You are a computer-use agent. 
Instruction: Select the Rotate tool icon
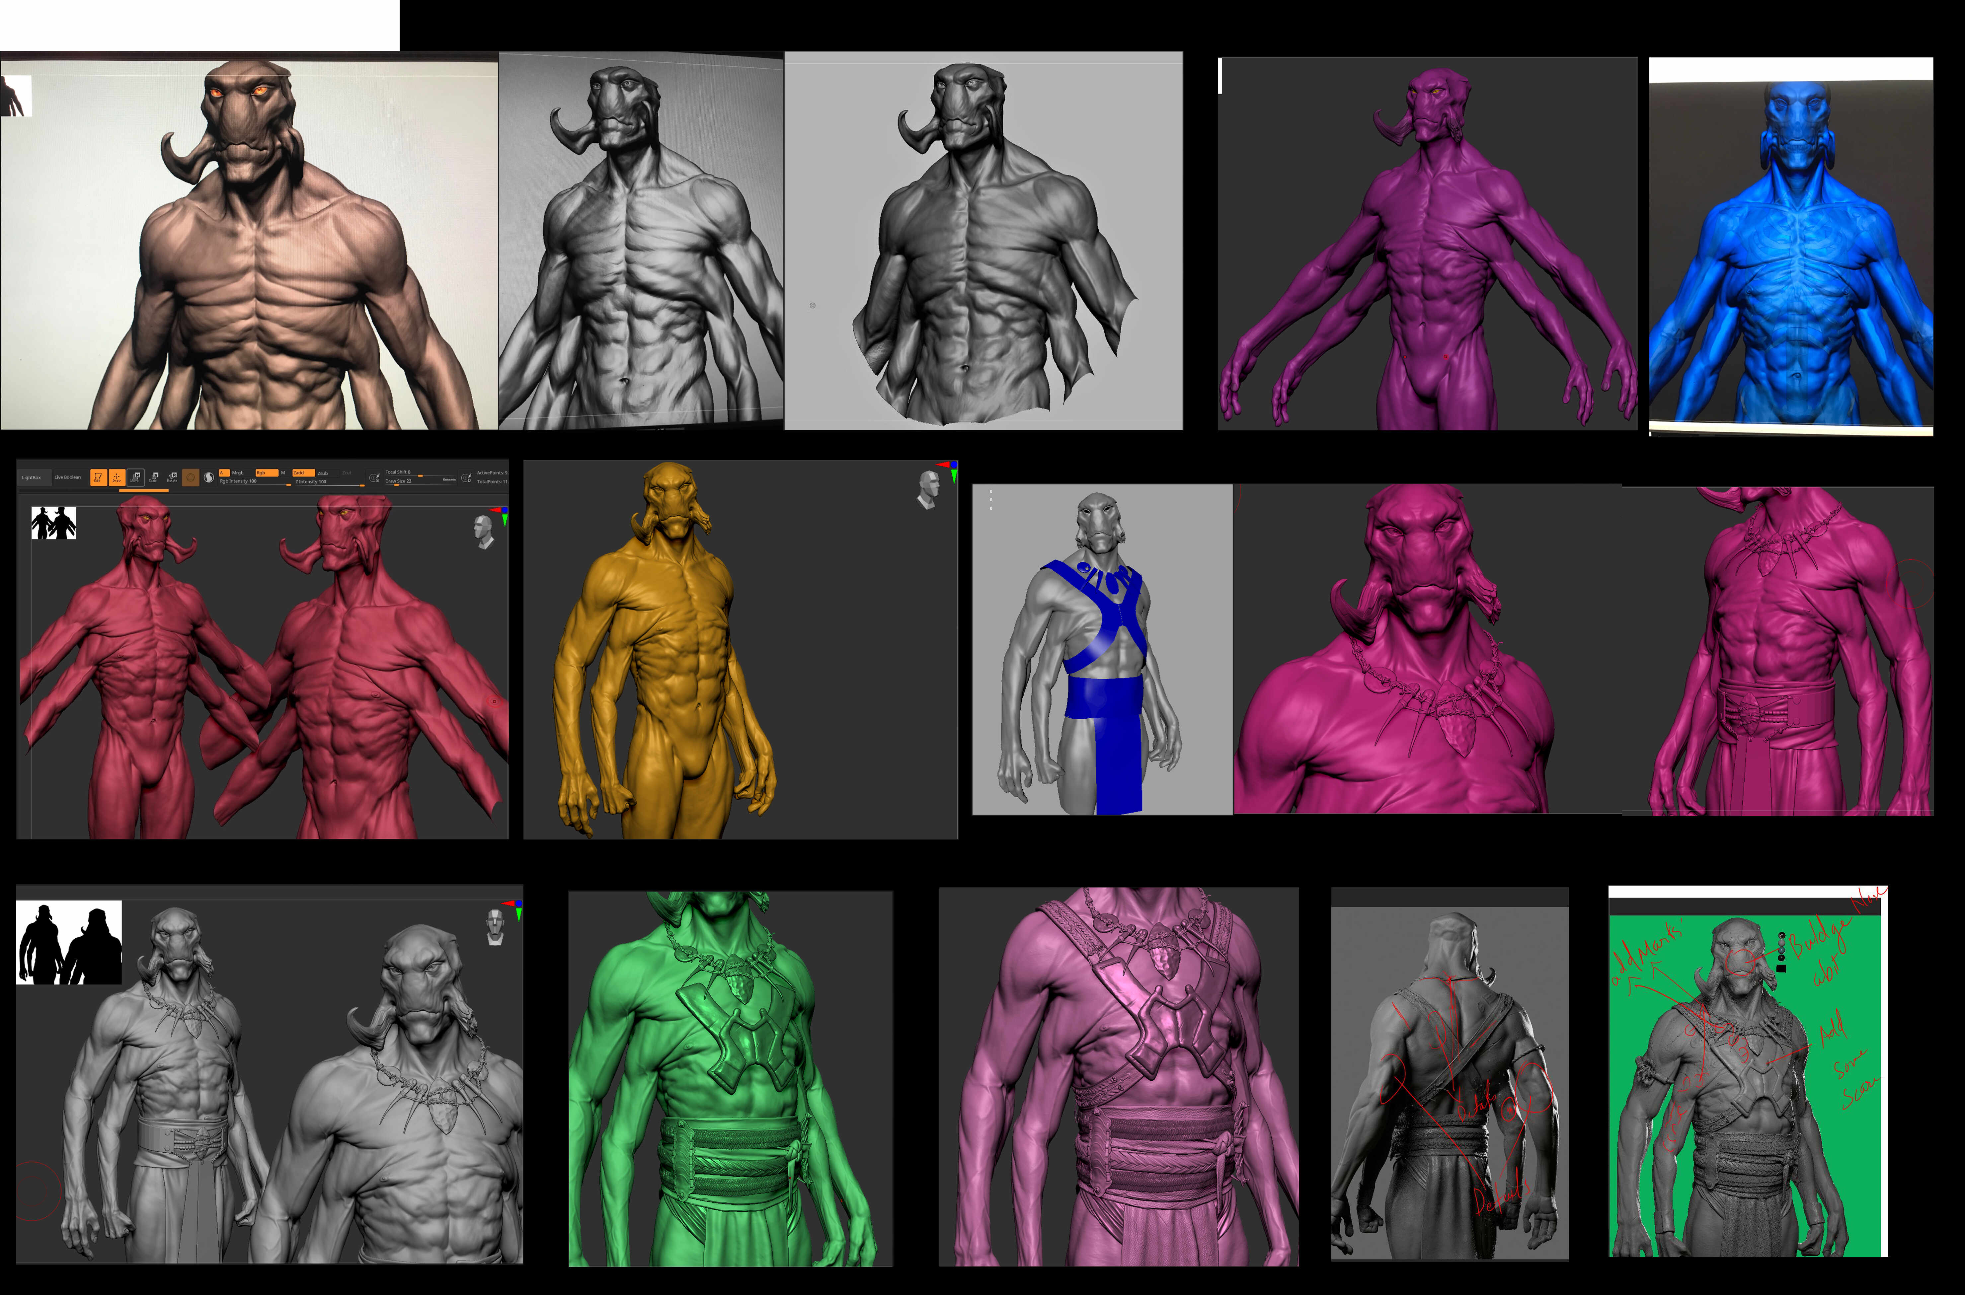click(x=173, y=477)
